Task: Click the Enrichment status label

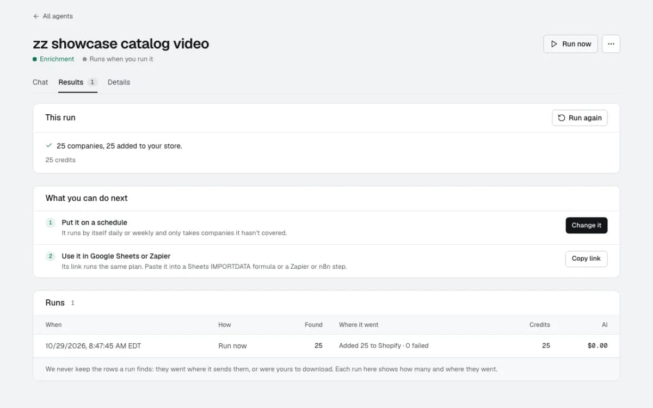Action: pos(53,59)
